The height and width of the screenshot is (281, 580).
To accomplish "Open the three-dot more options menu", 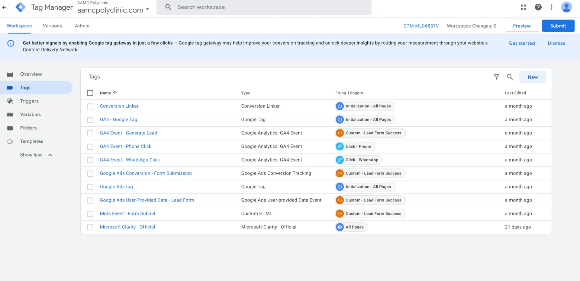I will (x=552, y=7).
